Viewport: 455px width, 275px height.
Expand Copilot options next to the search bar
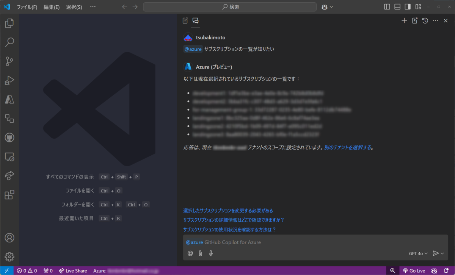(327, 6)
